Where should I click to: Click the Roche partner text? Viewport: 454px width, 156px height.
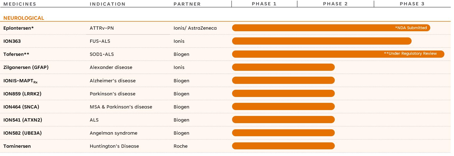181,146
